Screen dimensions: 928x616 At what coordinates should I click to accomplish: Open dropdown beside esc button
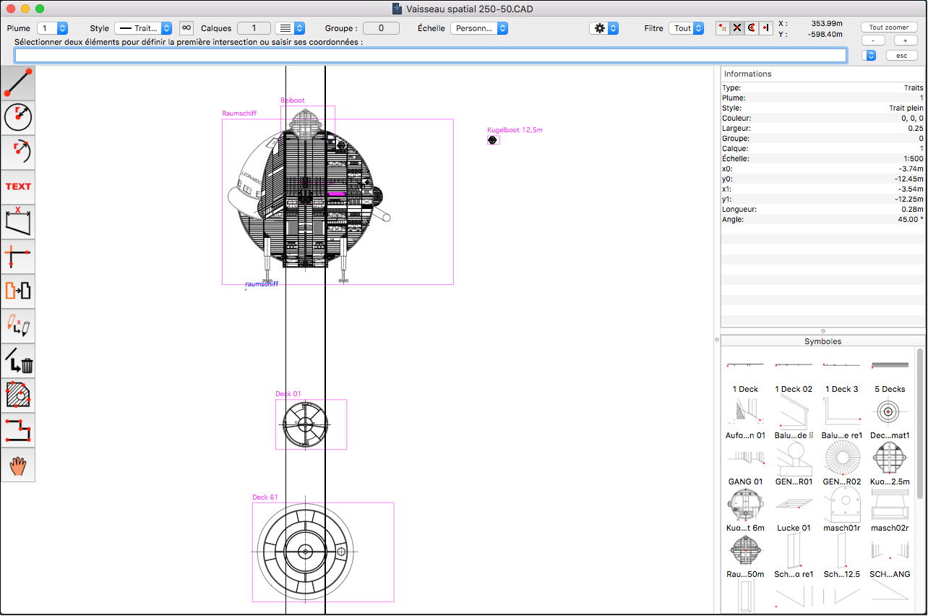(870, 56)
